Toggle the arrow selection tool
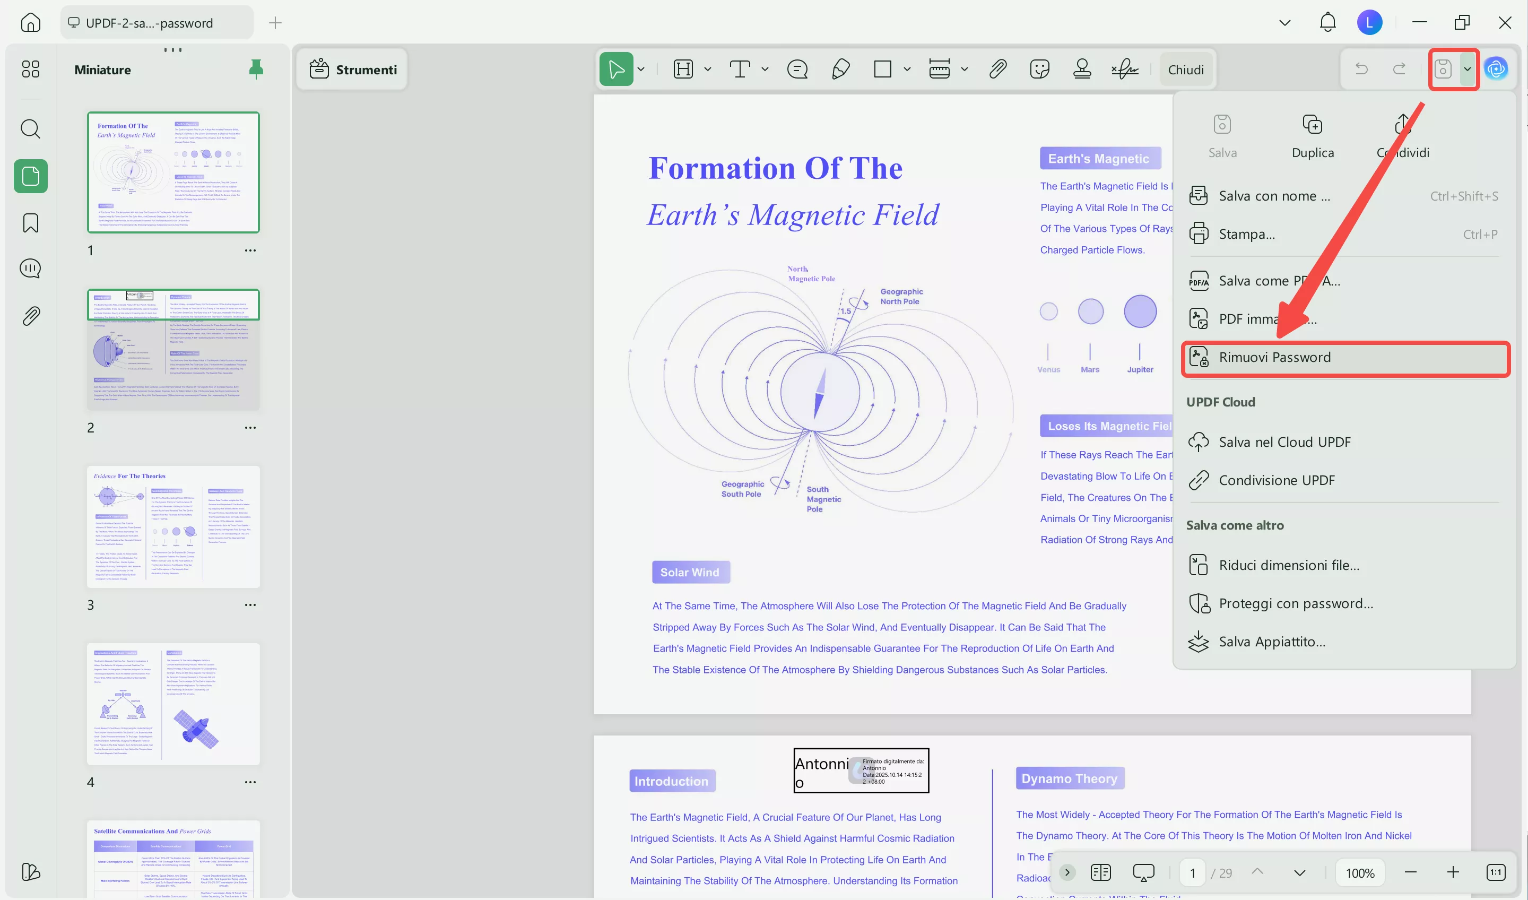 point(616,69)
